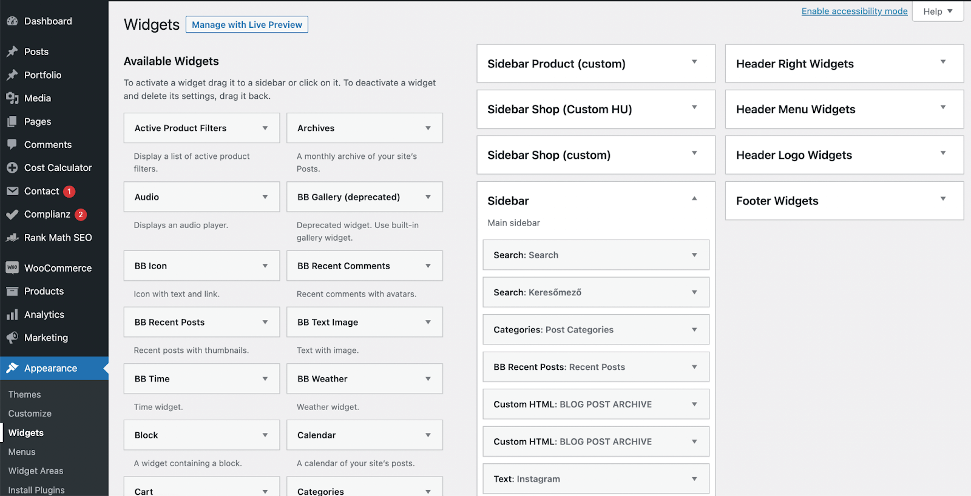Expand Sidebar Product (custom) area

click(694, 62)
